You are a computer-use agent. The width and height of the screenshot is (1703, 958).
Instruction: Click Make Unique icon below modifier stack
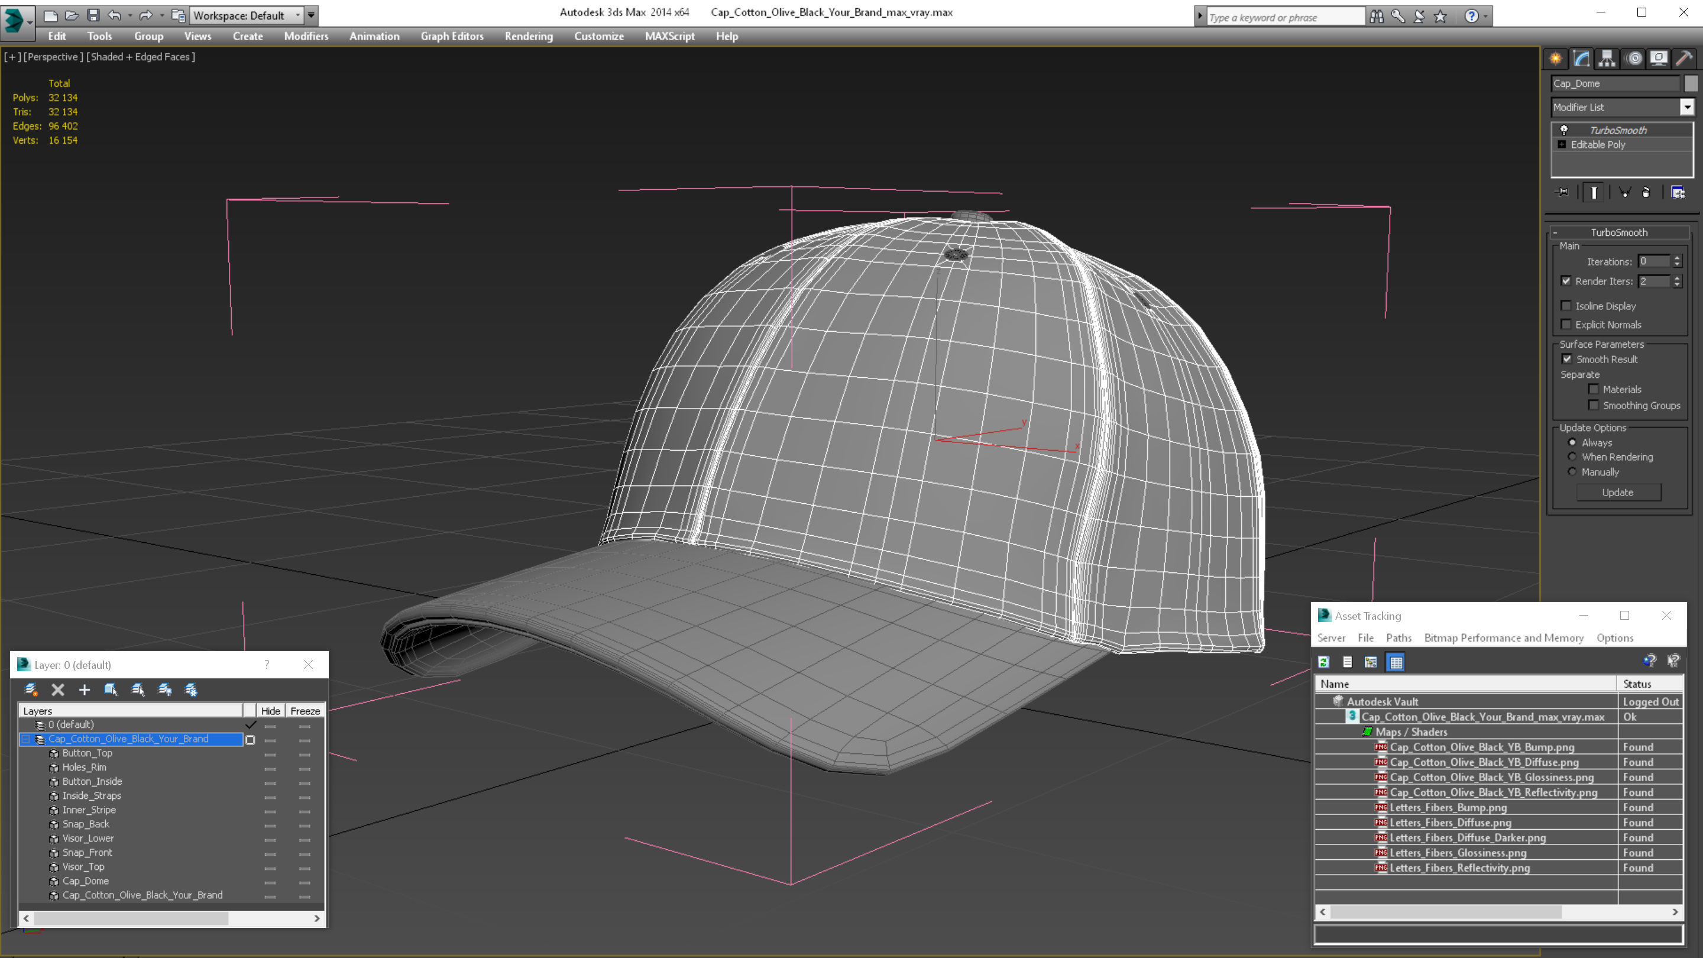coord(1625,192)
